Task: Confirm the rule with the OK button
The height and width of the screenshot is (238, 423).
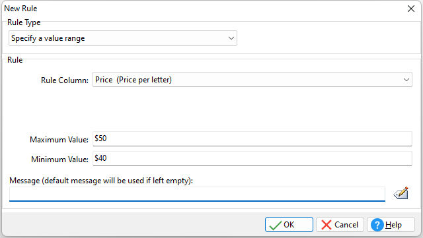Action: click(x=289, y=225)
